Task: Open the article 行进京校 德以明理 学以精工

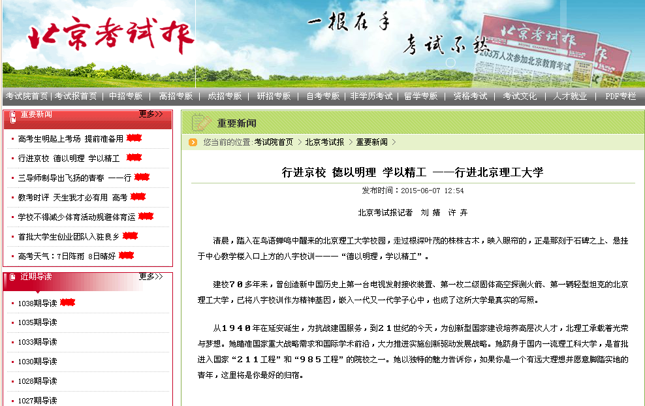Action: 69,158
